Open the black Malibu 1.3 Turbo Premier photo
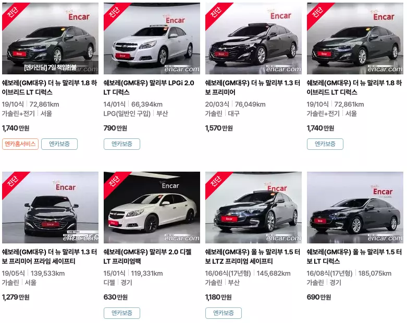 [253, 38]
